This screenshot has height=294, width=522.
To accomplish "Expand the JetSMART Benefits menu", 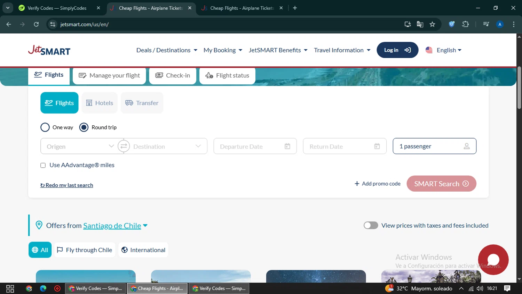I will click(278, 50).
